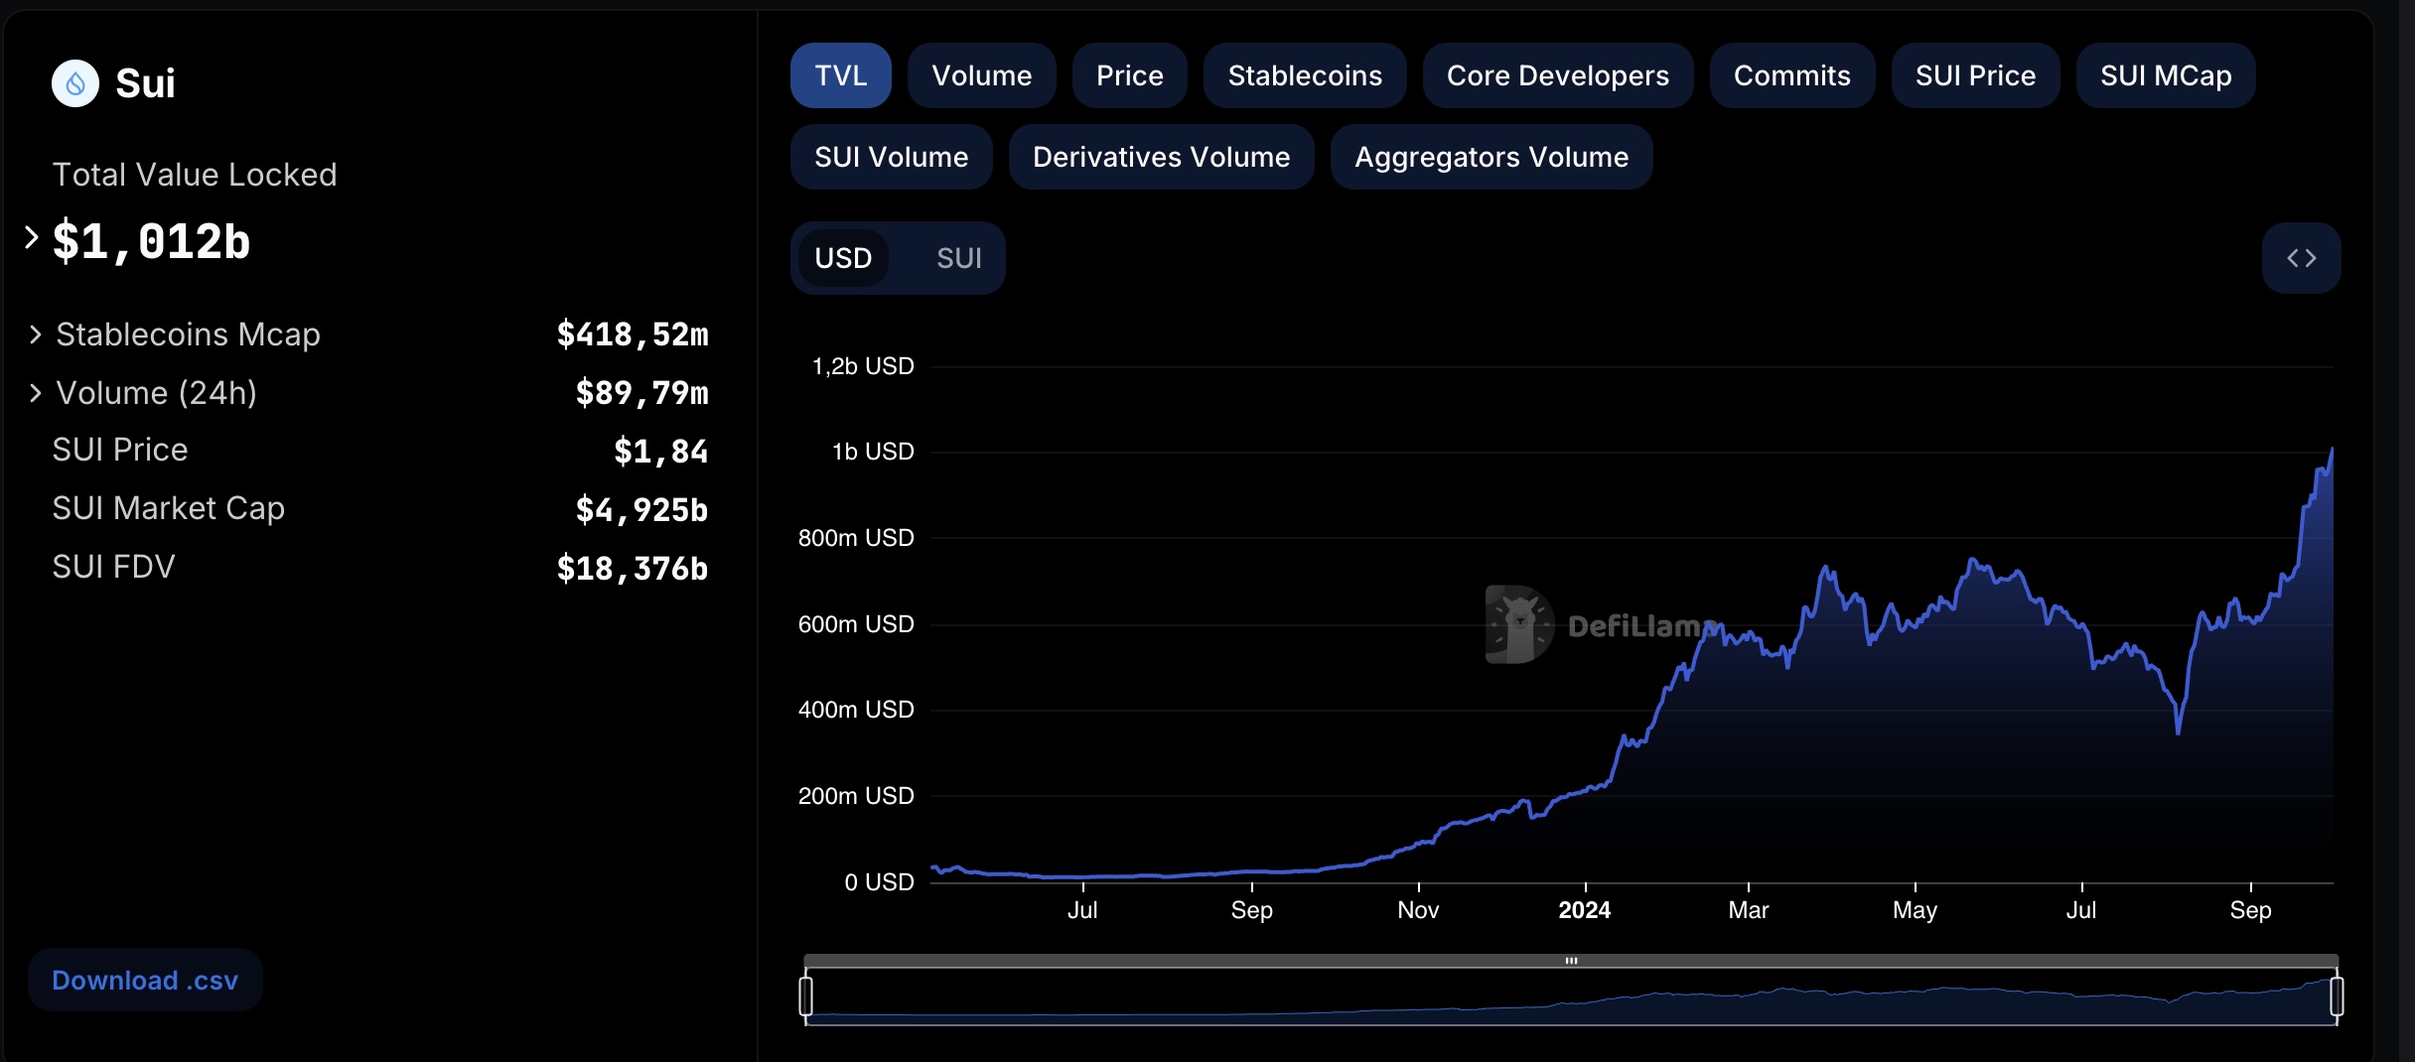2415x1062 pixels.
Task: Click the $418,52m stablecoins value
Action: tap(633, 334)
